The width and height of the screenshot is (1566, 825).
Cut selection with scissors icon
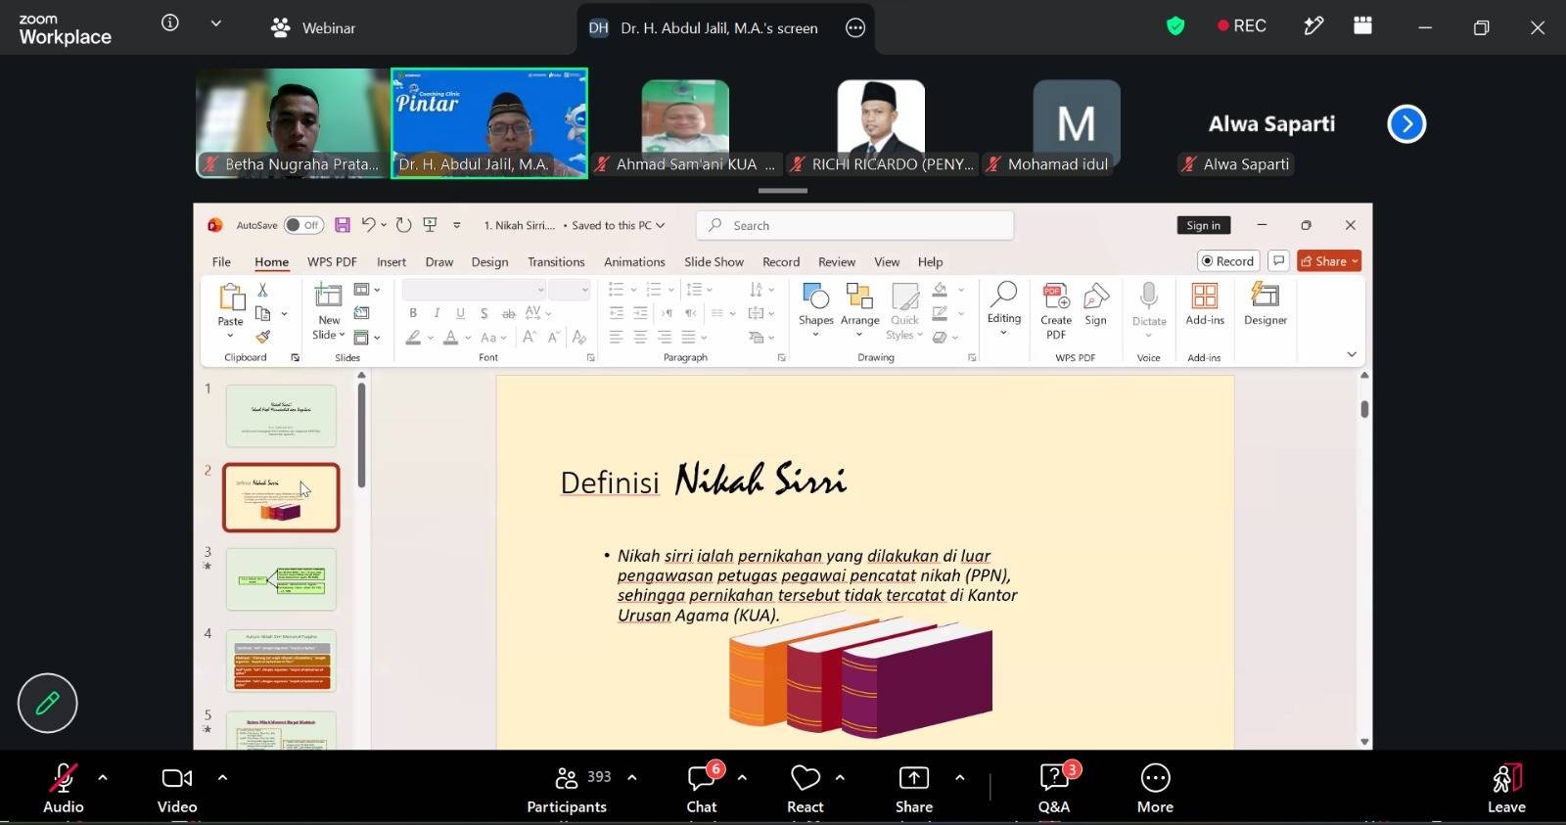click(262, 290)
